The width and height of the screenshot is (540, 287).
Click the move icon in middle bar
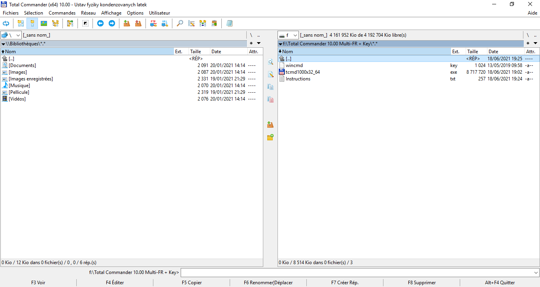tap(270, 99)
